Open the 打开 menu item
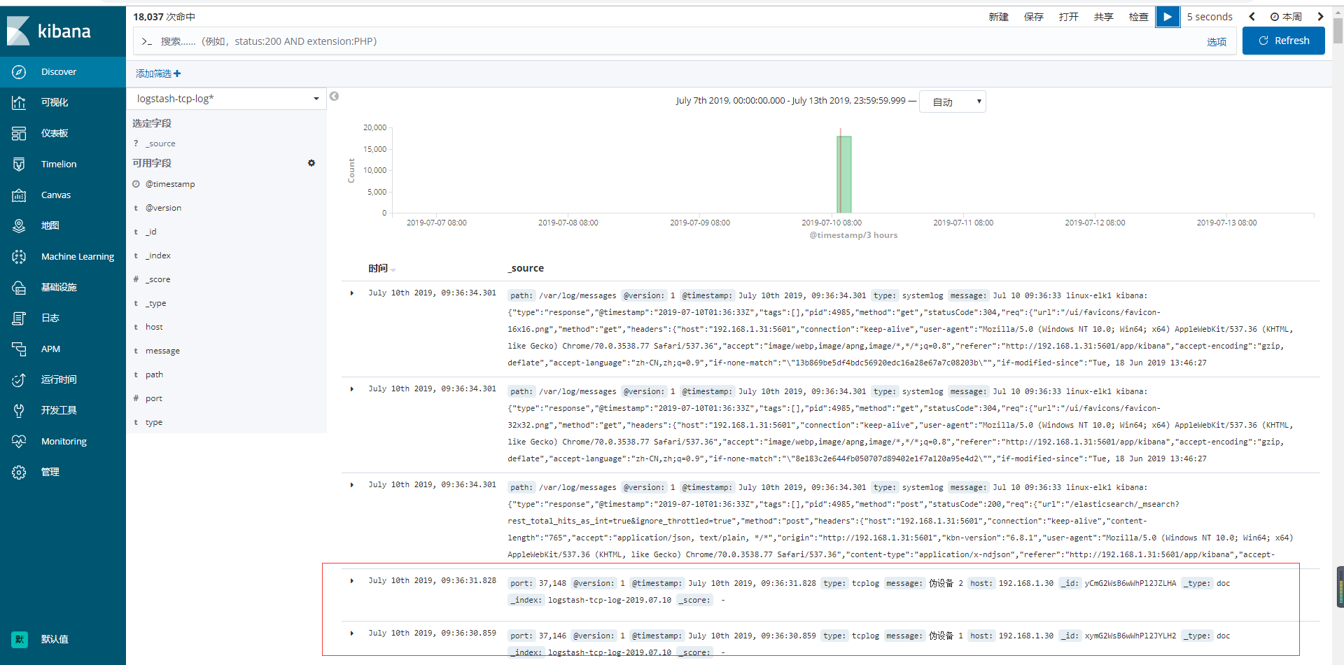Viewport: 1344px width, 665px height. (1069, 17)
